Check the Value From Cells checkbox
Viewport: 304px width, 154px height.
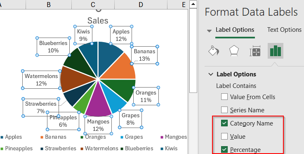(224, 97)
